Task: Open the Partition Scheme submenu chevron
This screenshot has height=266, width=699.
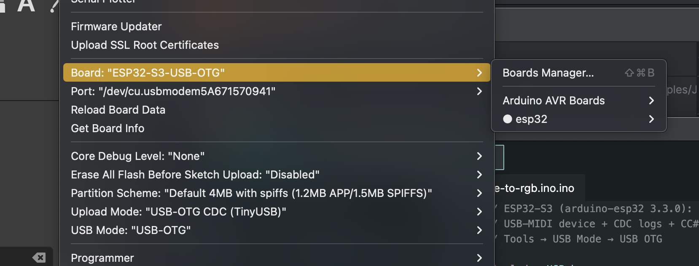Action: tap(479, 193)
